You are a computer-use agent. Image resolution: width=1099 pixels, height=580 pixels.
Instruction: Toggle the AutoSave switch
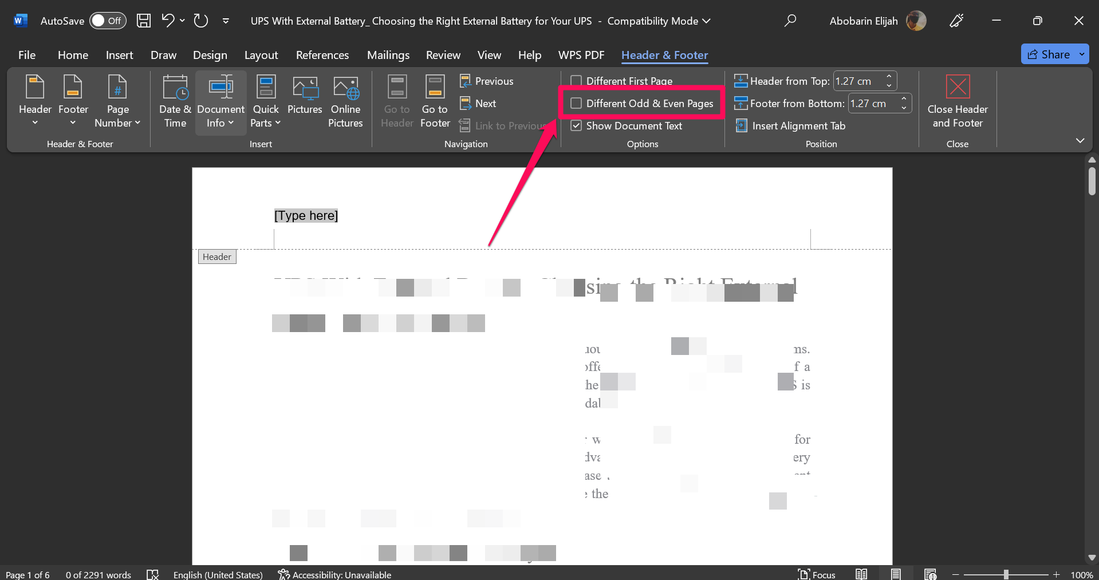[107, 21]
